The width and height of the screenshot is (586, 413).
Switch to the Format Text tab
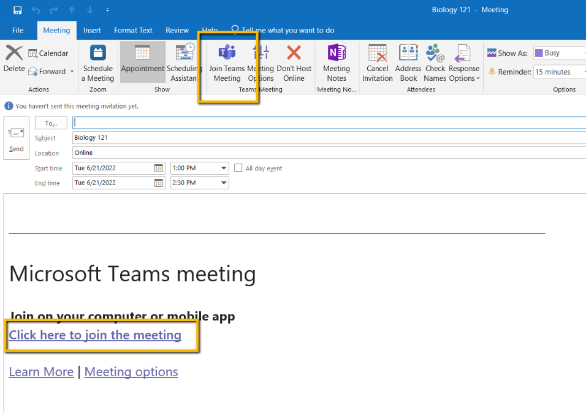point(133,30)
